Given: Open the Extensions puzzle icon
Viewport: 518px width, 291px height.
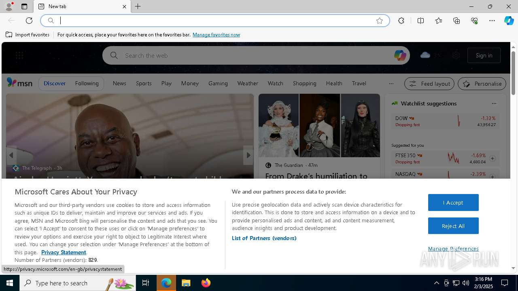Looking at the screenshot, I should [401, 21].
